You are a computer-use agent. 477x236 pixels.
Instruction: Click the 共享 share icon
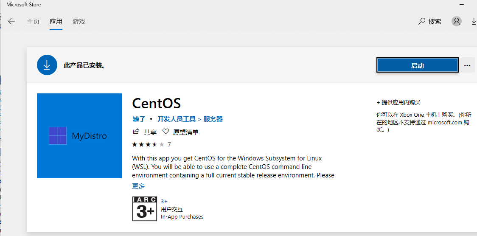click(137, 132)
